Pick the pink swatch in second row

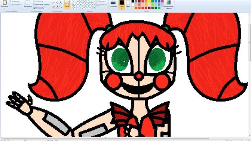click(x=143, y=5)
